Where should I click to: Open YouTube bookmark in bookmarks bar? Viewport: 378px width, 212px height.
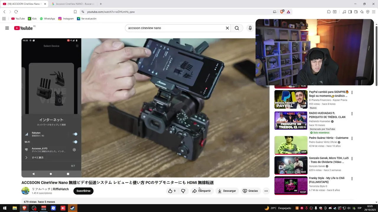click(18, 19)
